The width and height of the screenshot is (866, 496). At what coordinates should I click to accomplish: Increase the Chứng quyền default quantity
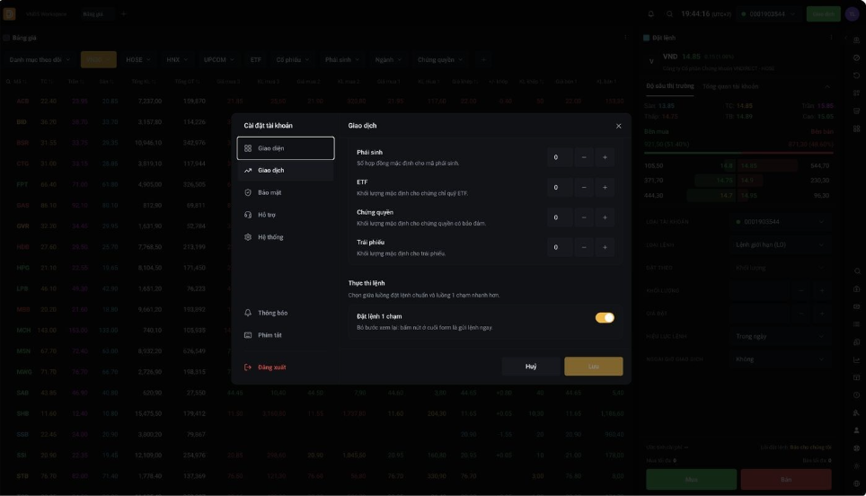605,217
